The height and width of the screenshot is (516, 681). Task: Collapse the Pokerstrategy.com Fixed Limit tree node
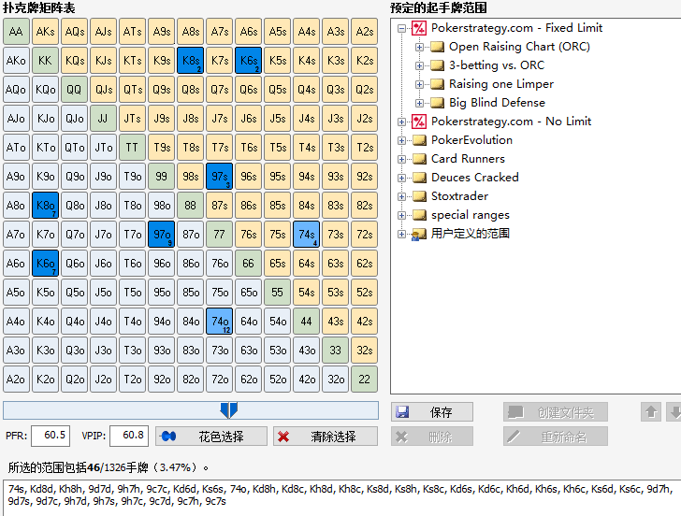401,29
